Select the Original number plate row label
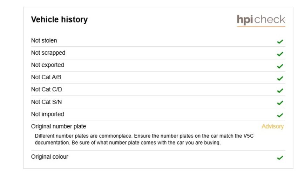Viewport: 298px width, 173px height. click(59, 126)
